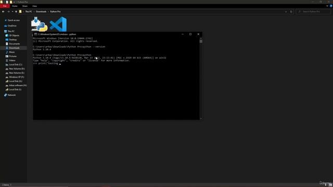Click This PC in the address path

pyautogui.click(x=29, y=11)
